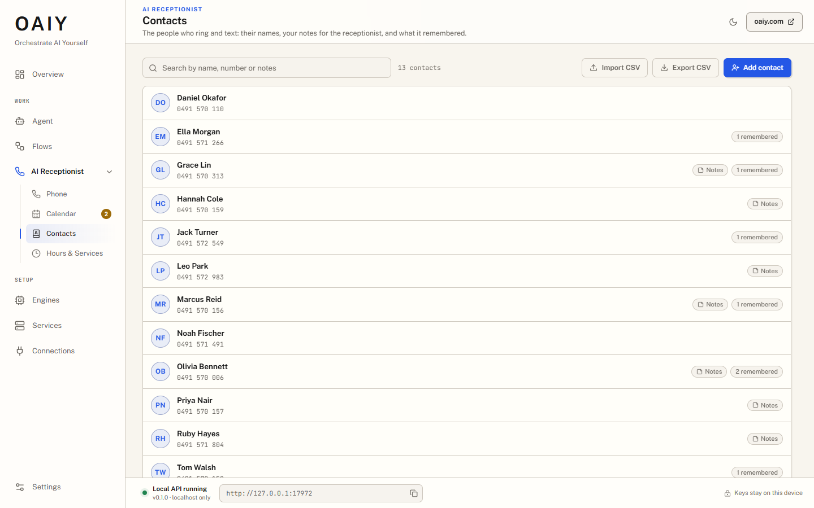Click Olivia Bennett's 2 remembered badge
Screen dimensions: 814x508
(x=756, y=371)
